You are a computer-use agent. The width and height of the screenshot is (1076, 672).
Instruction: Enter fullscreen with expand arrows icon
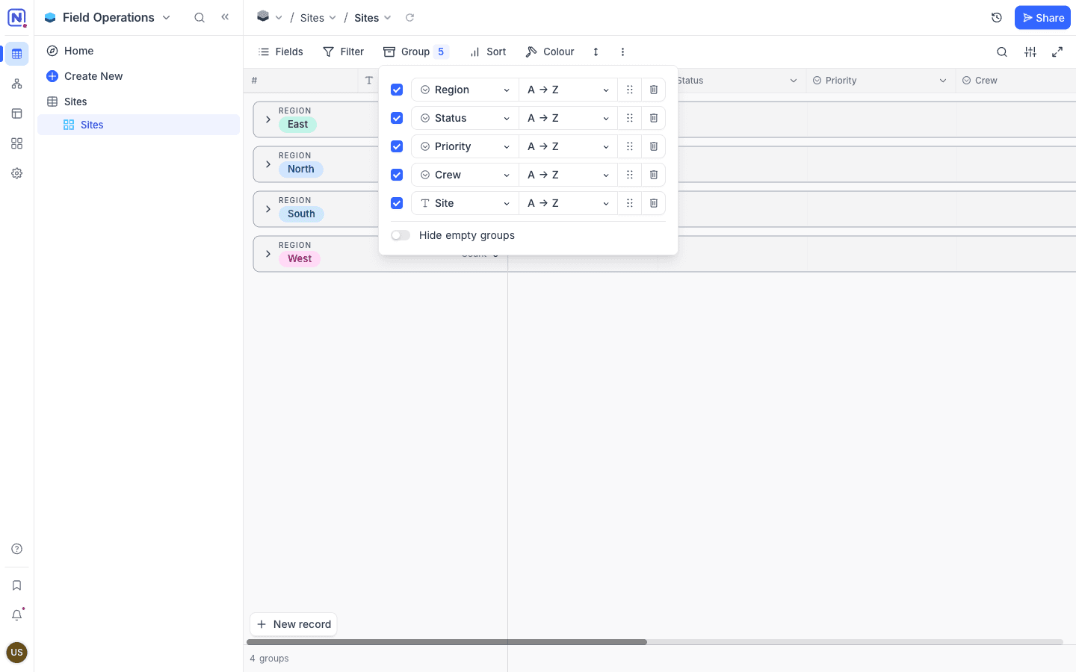pyautogui.click(x=1057, y=52)
